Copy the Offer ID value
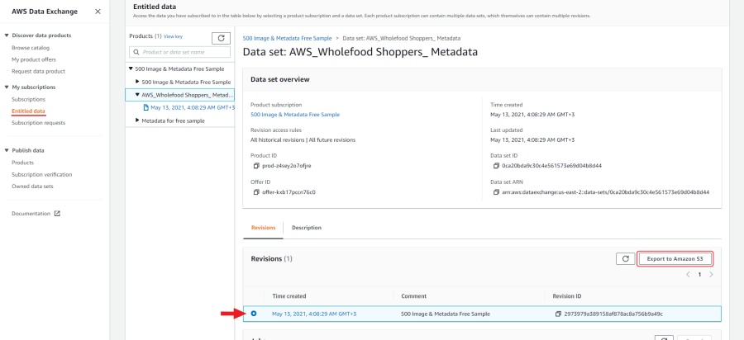The image size is (744, 340). tap(255, 191)
